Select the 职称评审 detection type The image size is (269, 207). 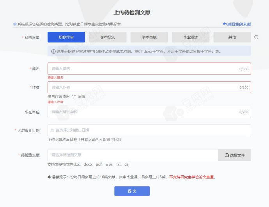pos(66,37)
